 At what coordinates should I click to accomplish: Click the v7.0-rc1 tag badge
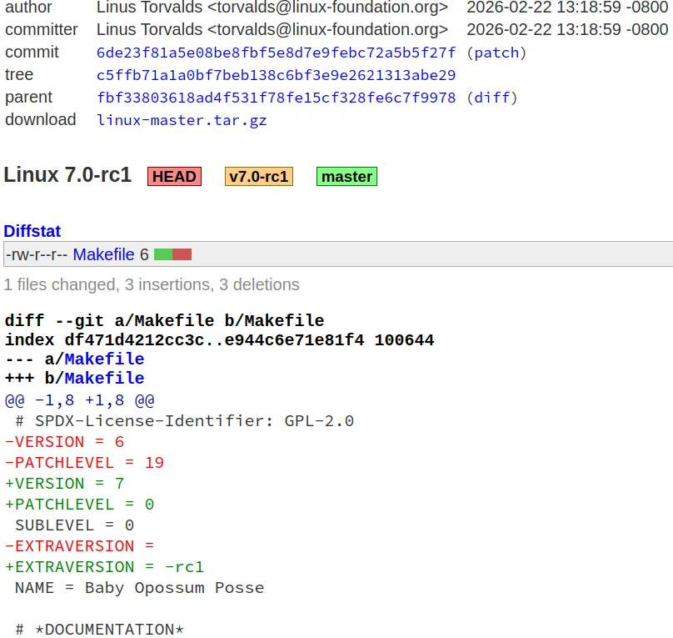pyautogui.click(x=259, y=177)
